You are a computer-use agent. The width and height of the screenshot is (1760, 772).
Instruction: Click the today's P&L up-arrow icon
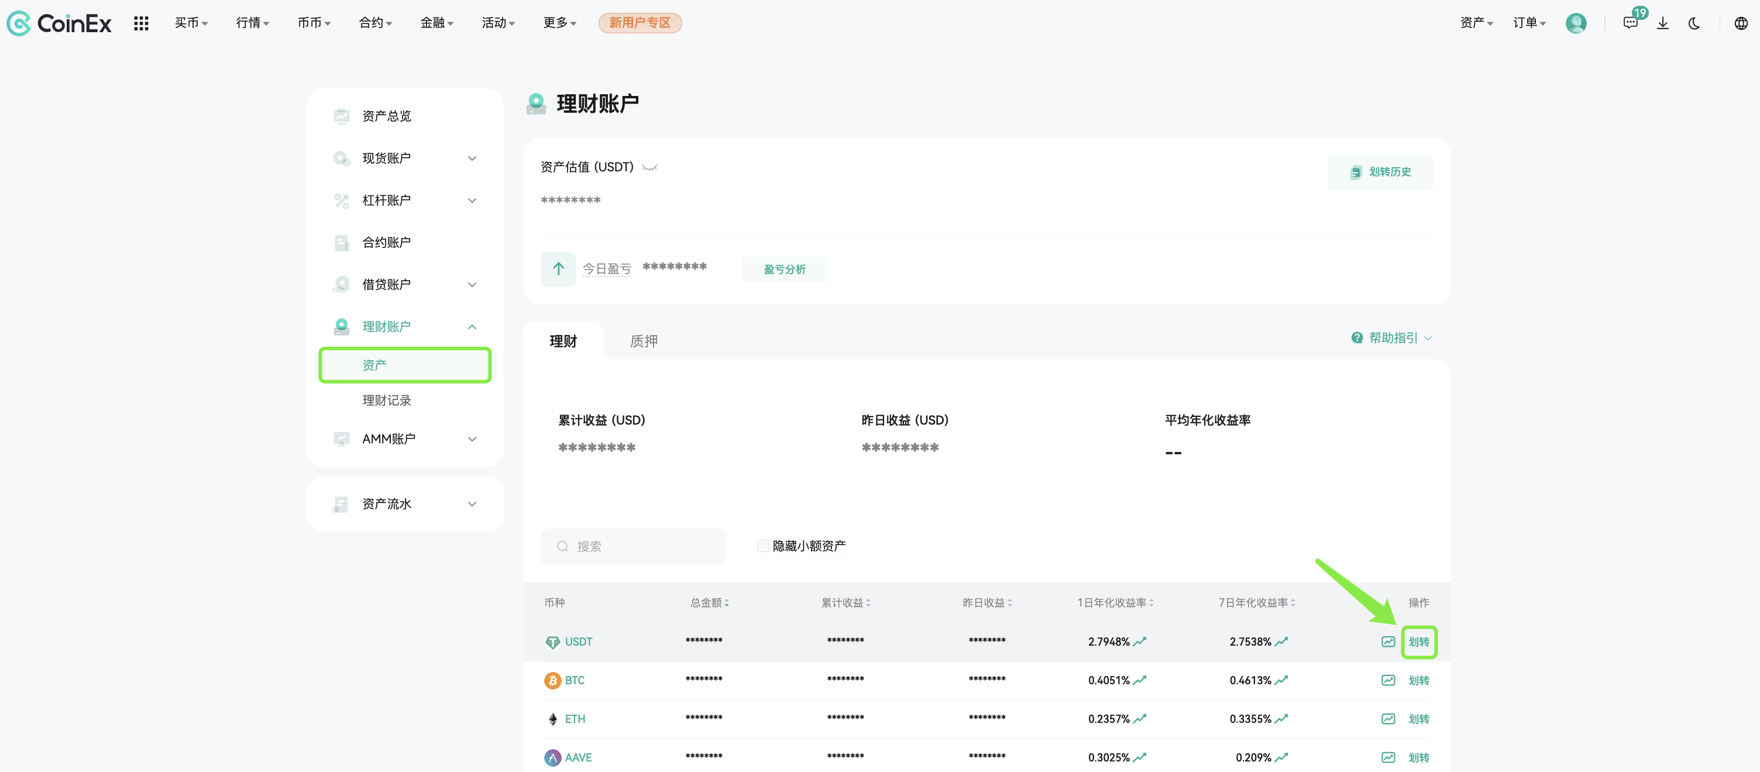(x=558, y=268)
